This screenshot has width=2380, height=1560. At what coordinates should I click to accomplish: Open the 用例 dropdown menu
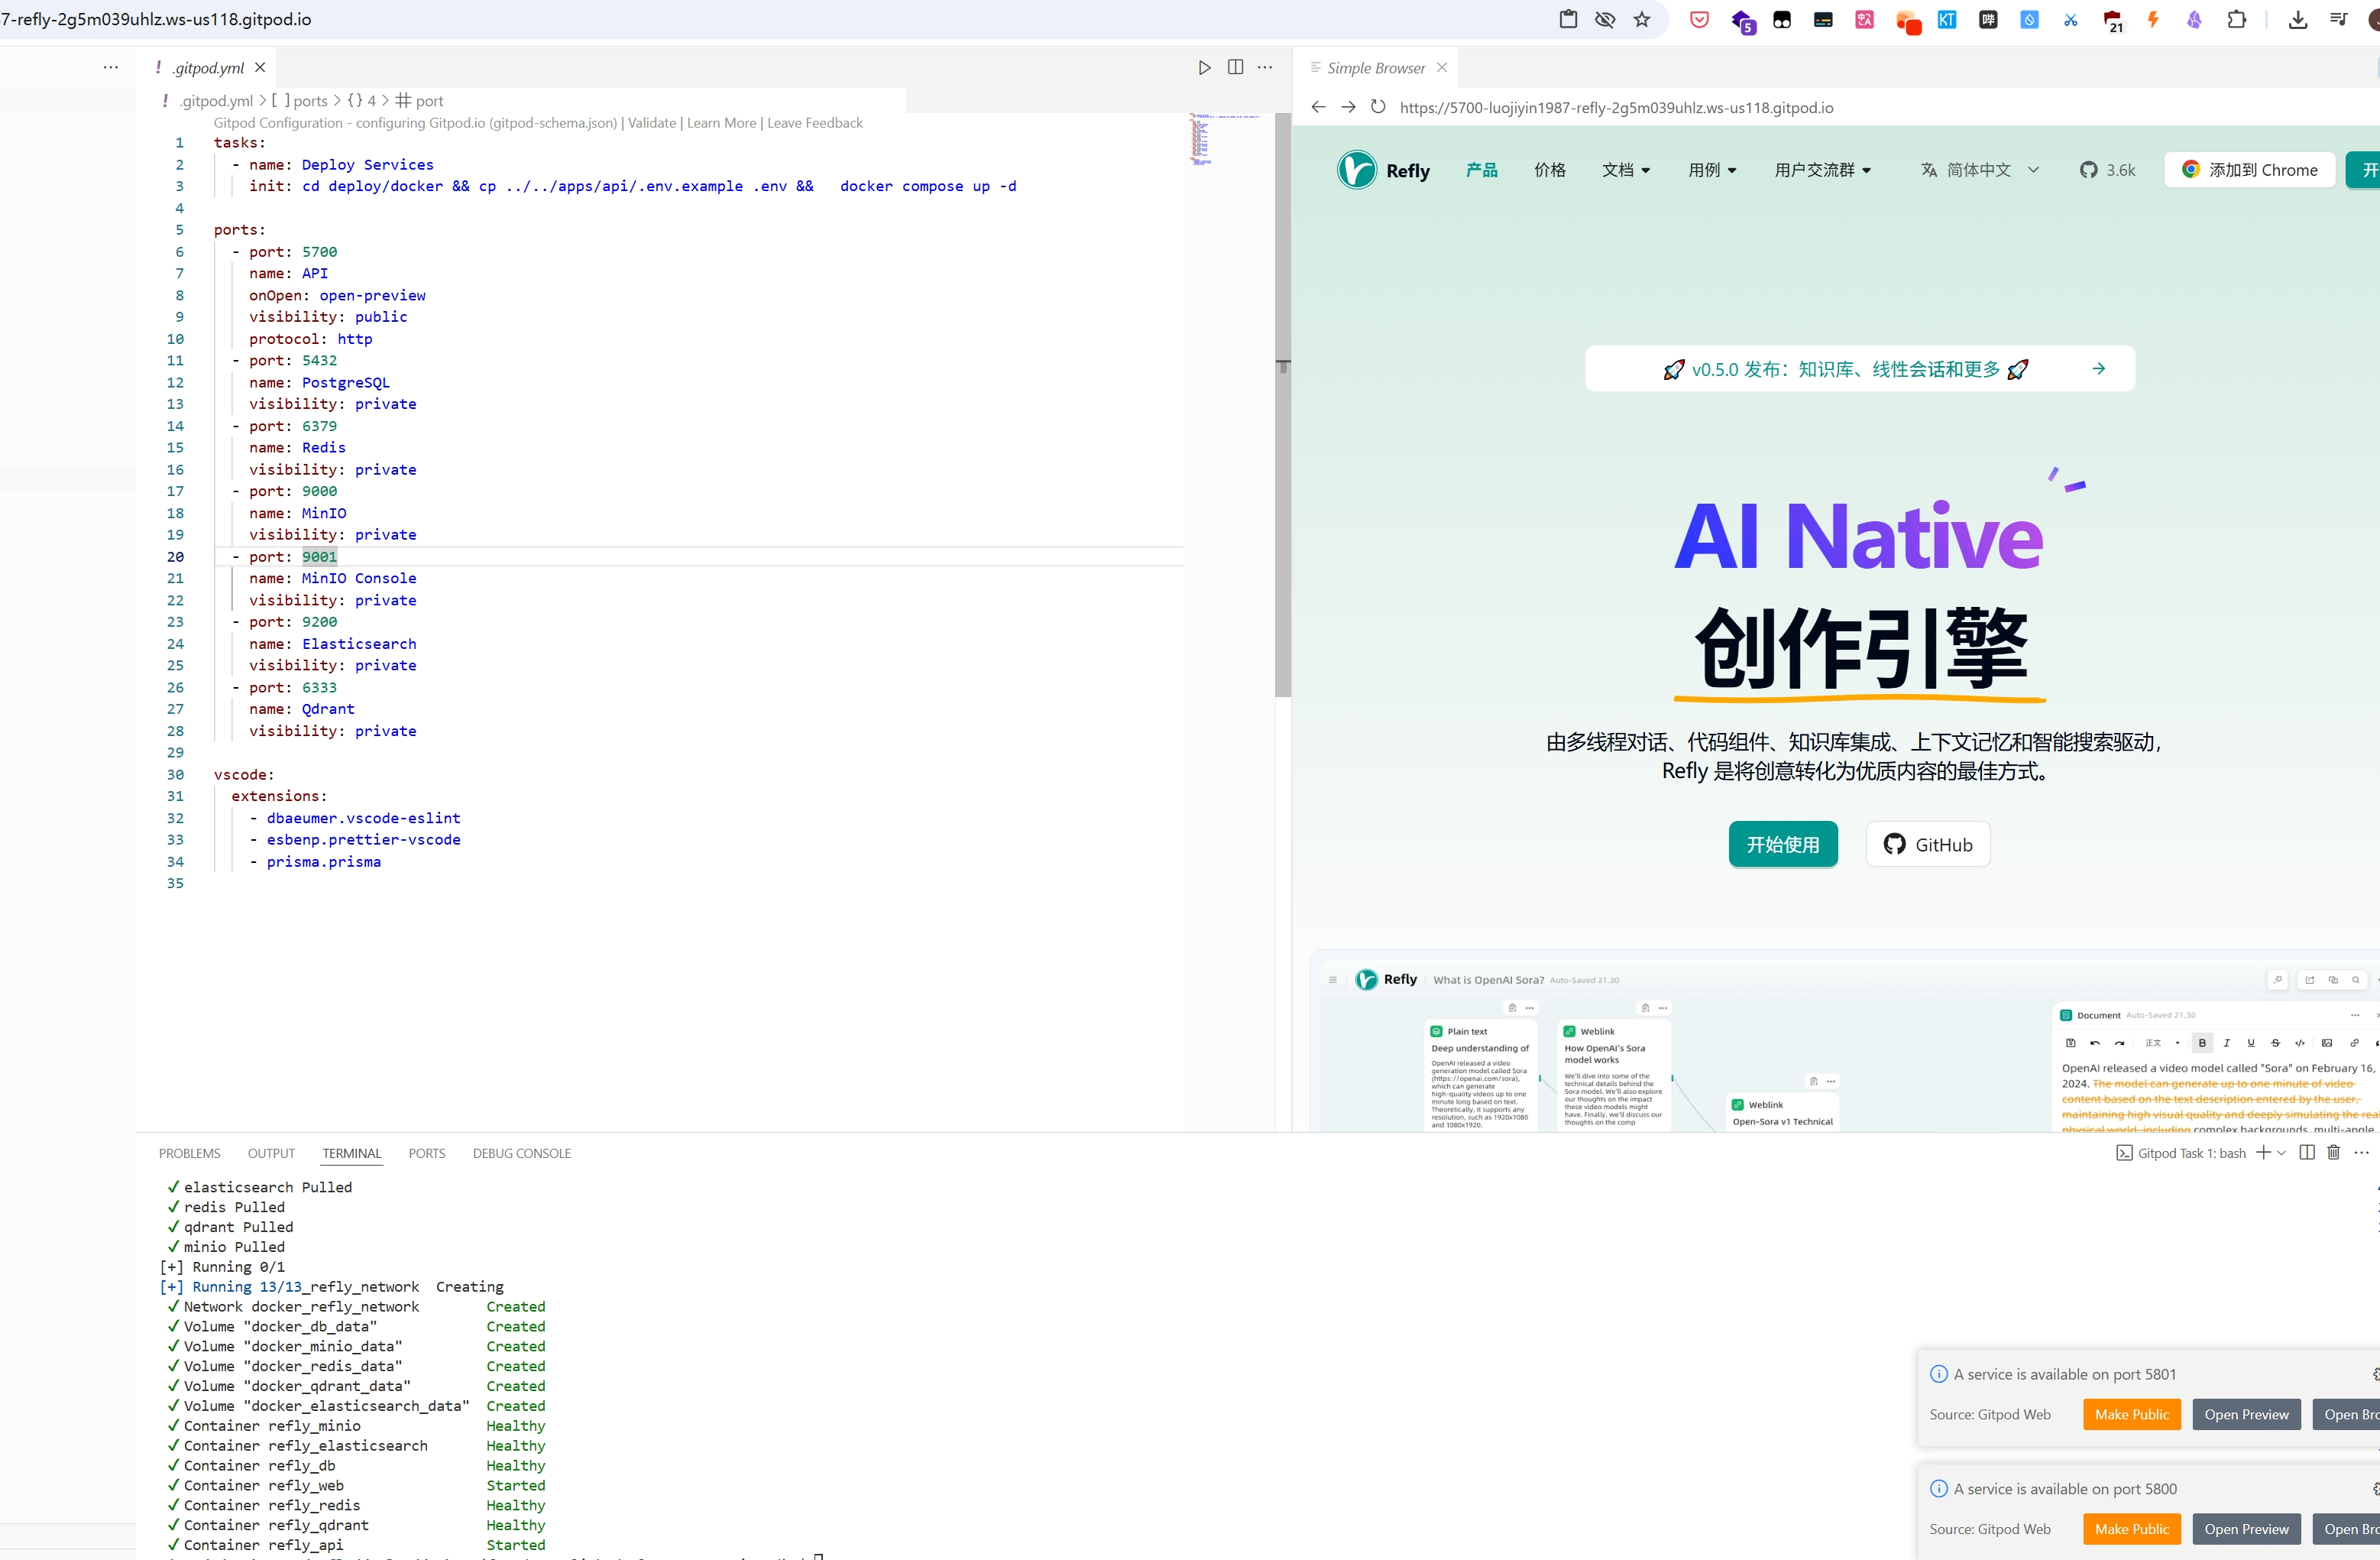pos(1712,170)
